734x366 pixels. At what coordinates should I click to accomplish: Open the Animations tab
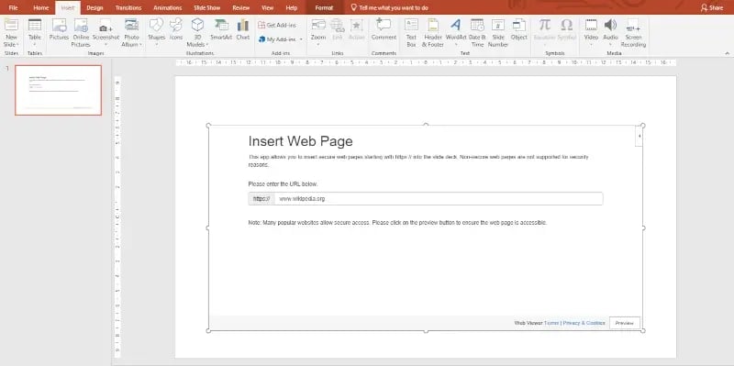168,8
